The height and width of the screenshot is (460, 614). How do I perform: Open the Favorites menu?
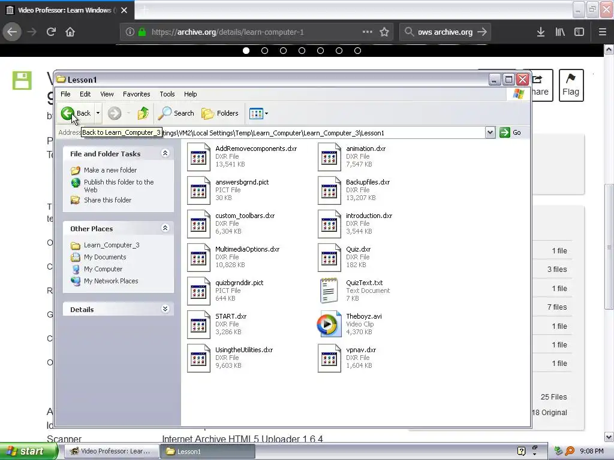click(x=136, y=94)
